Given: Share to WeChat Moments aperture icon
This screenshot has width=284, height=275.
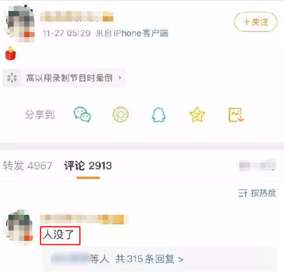Looking at the screenshot, I should (120, 115).
